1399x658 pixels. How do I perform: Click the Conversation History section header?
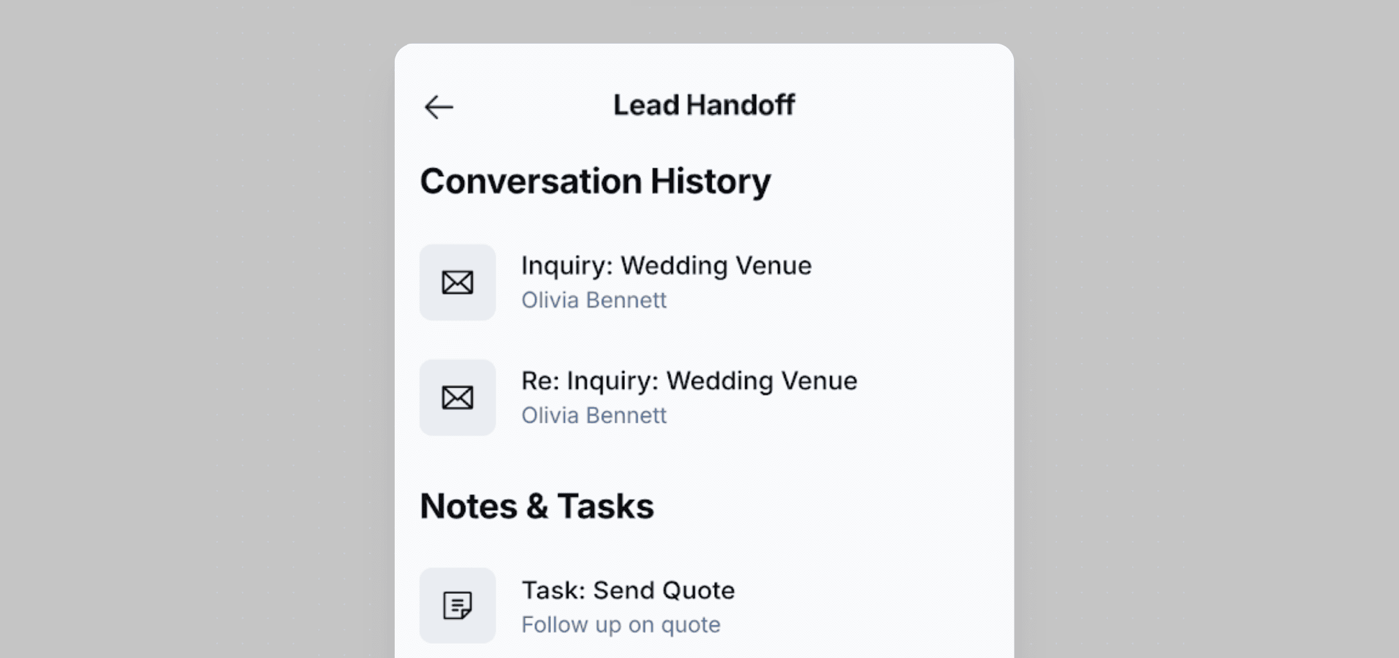596,181
